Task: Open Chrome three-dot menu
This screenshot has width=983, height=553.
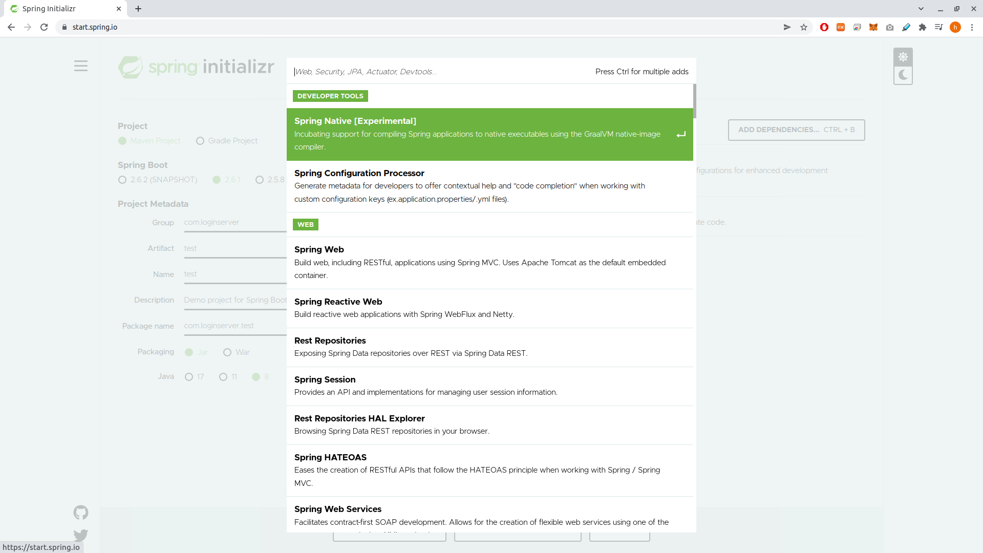Action: (972, 27)
